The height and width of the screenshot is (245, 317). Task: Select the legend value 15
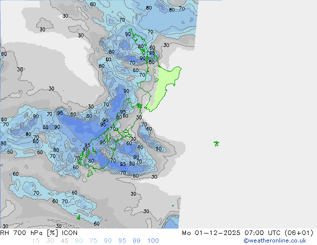[35, 241]
